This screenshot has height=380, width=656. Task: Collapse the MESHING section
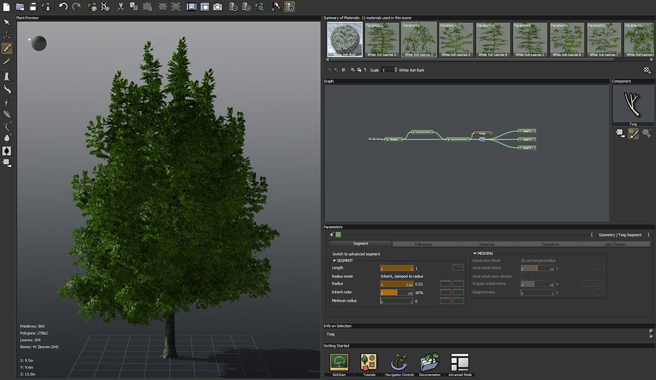[x=475, y=253]
